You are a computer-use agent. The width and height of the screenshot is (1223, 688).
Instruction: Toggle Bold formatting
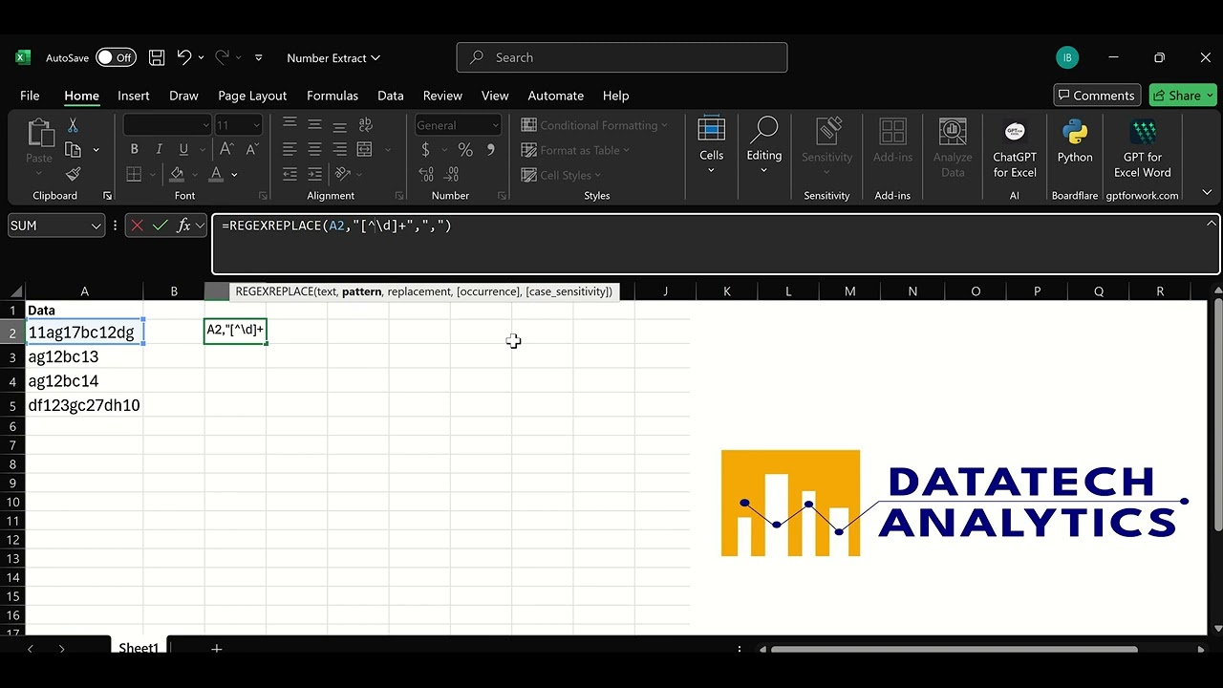click(x=134, y=150)
